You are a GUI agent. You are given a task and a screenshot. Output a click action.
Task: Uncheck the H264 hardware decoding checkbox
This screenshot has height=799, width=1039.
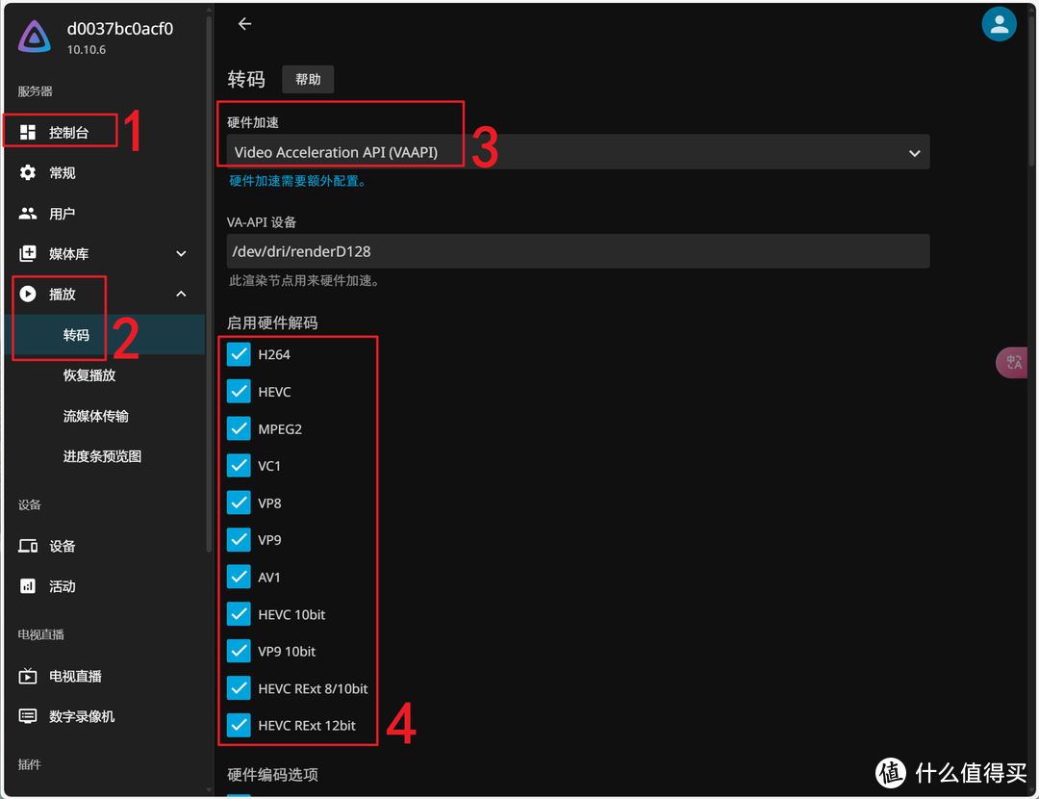(239, 354)
